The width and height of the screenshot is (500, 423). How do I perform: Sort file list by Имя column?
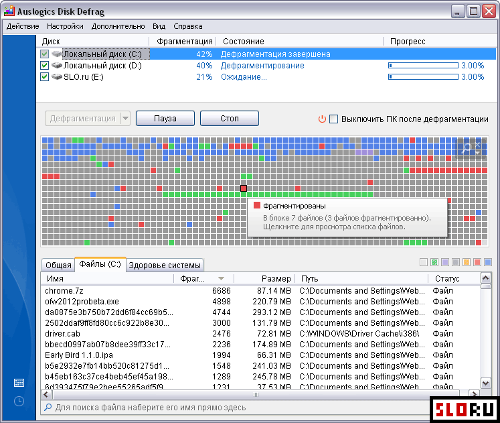[x=108, y=279]
